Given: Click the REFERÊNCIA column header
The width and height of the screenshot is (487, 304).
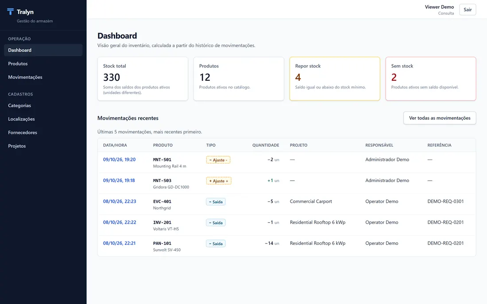Looking at the screenshot, I should point(439,145).
